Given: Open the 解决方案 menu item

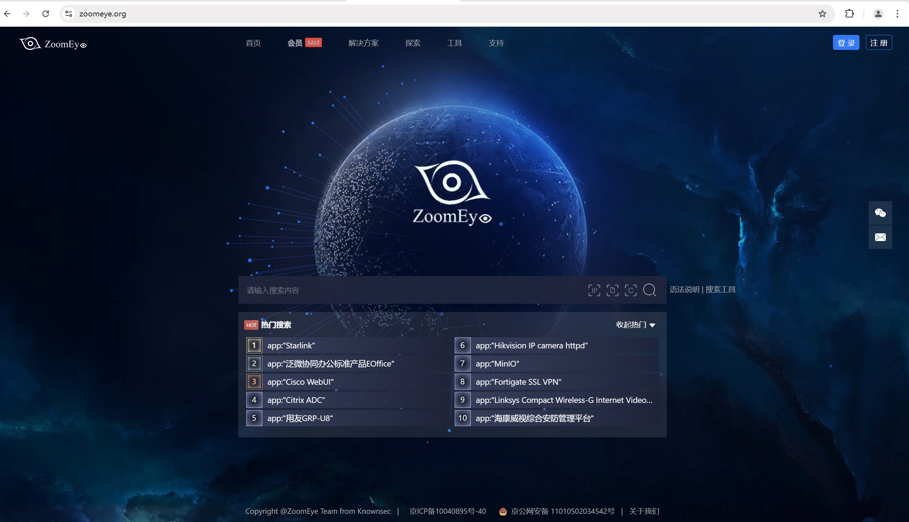Looking at the screenshot, I should tap(363, 43).
